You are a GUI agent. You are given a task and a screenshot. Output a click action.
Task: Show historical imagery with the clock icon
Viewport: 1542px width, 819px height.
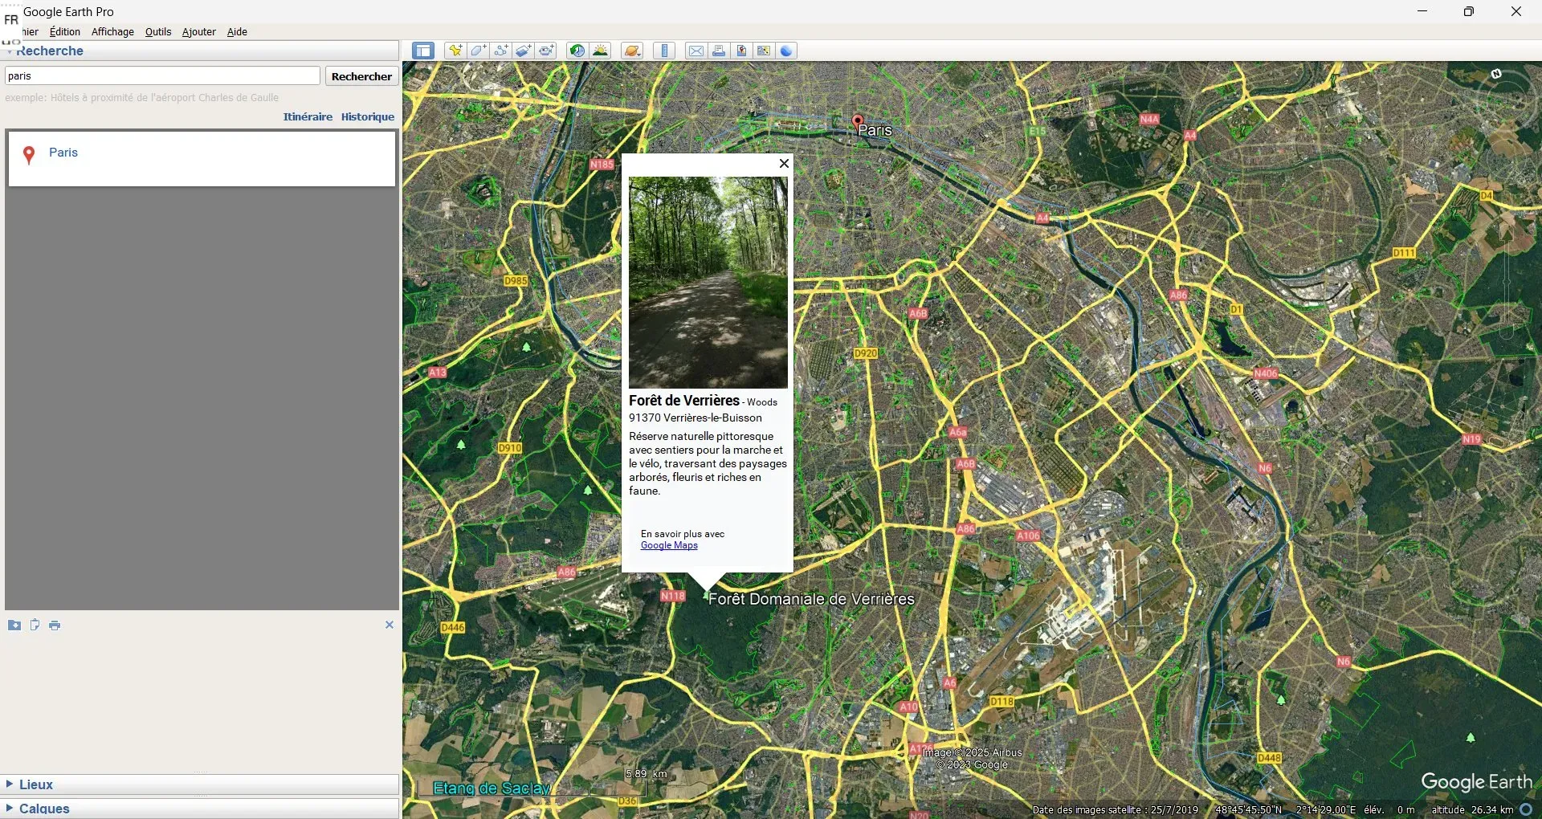coord(577,51)
